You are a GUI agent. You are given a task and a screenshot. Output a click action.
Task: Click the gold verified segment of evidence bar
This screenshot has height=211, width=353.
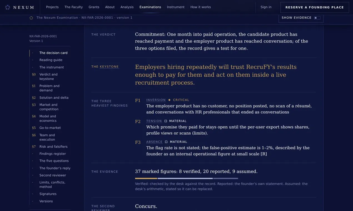tap(146, 179)
